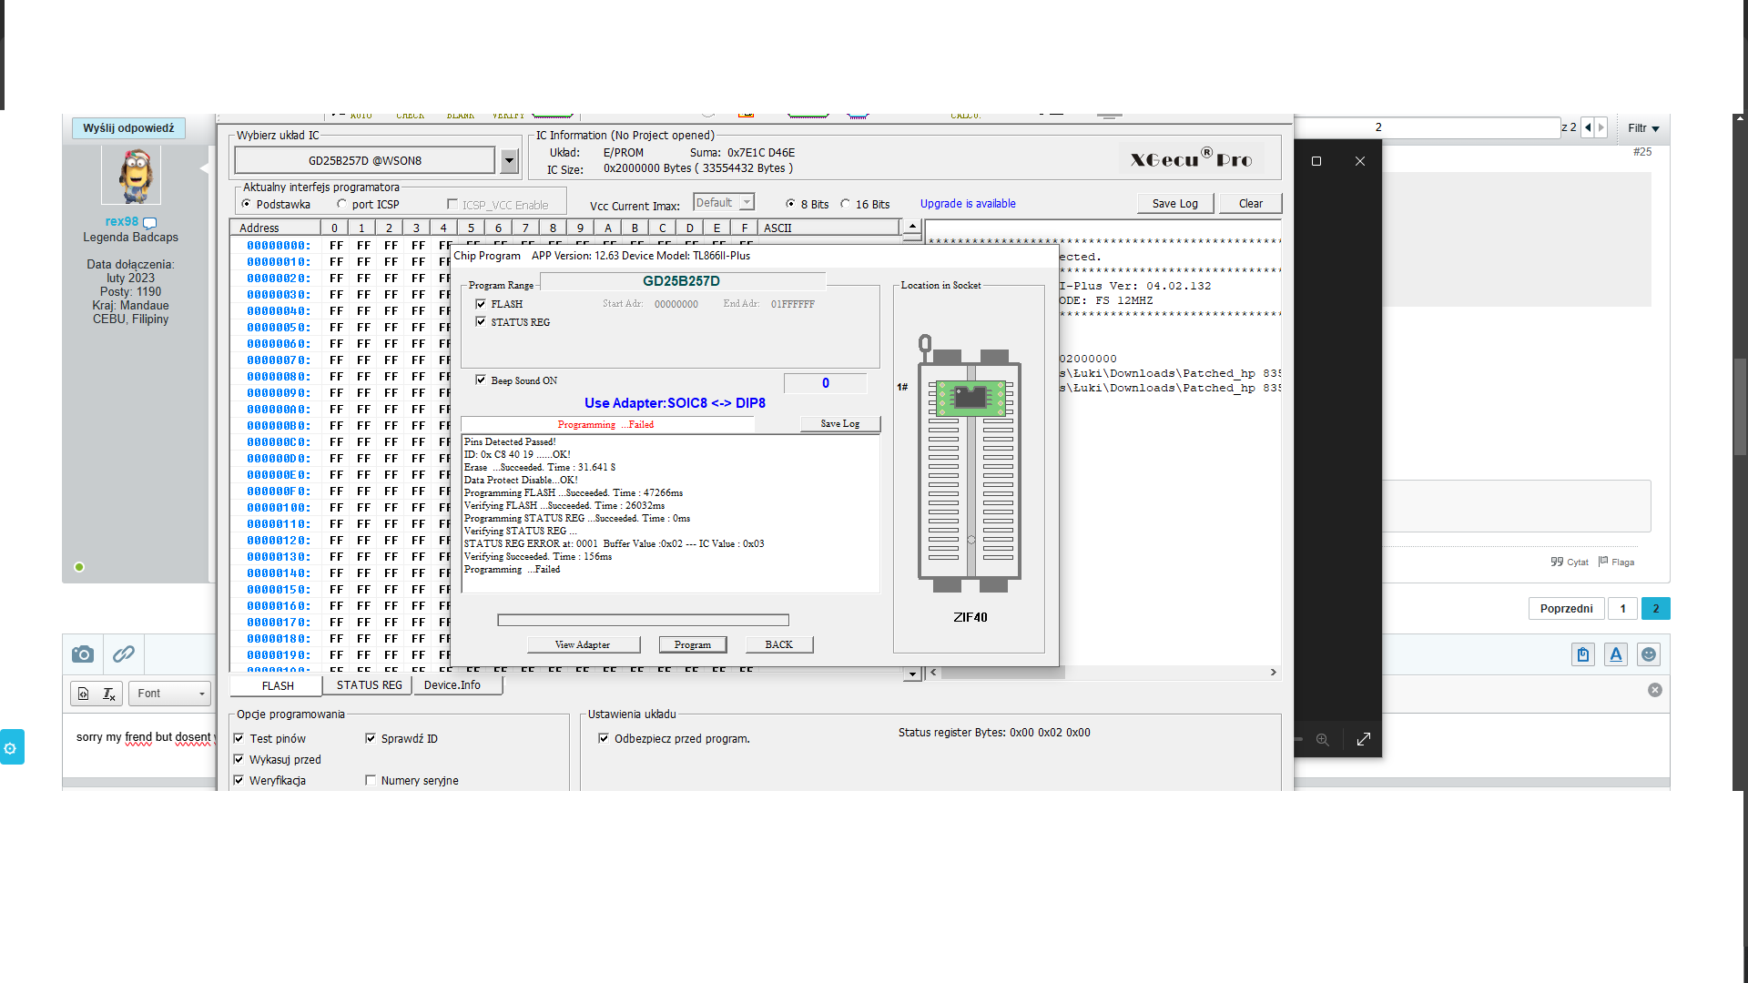Open the Filtr dropdown menu
Screen dimensions: 1748x983
click(x=1643, y=128)
